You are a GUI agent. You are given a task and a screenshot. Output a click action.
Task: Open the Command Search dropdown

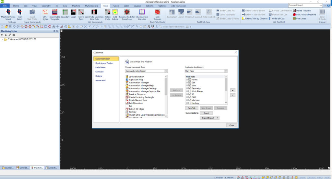click(x=321, y=6)
